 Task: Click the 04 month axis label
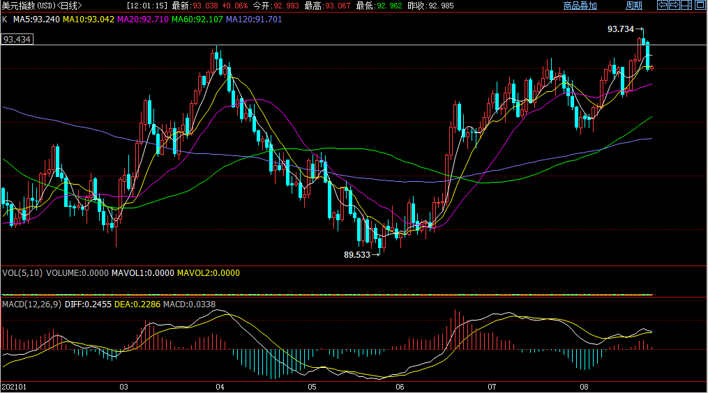click(x=220, y=387)
